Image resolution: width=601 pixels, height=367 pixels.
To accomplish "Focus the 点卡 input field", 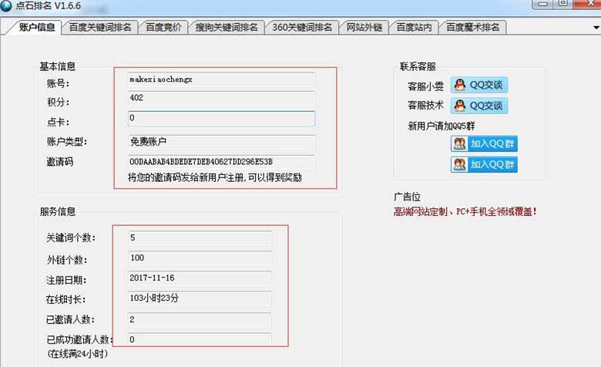I will click(221, 119).
